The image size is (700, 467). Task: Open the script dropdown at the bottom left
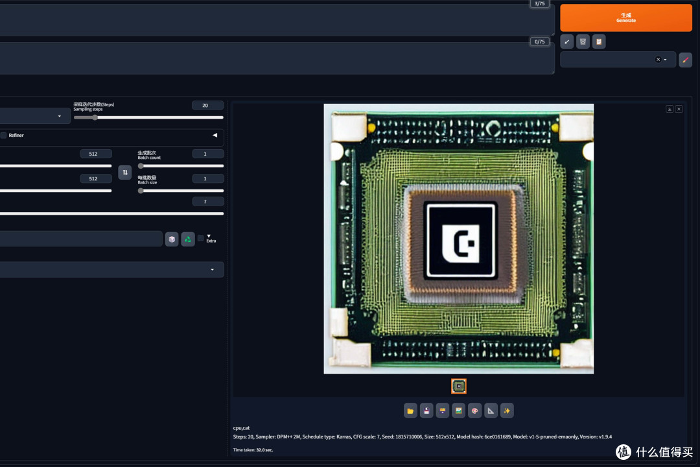click(111, 269)
